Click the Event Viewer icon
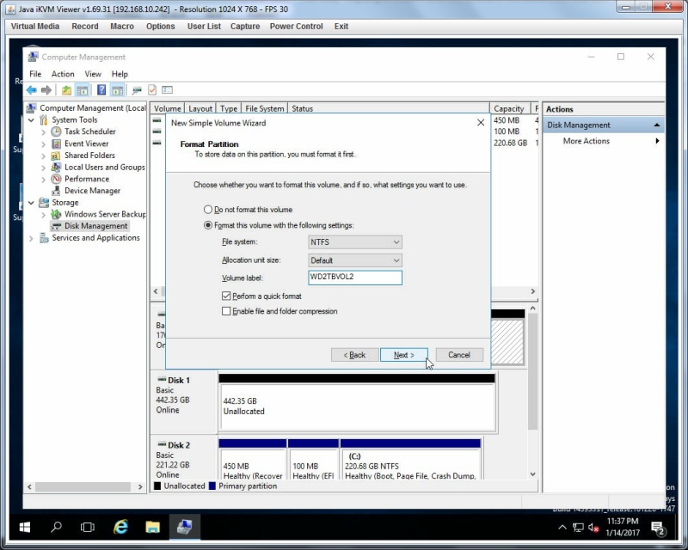Image resolution: width=688 pixels, height=550 pixels. [56, 144]
